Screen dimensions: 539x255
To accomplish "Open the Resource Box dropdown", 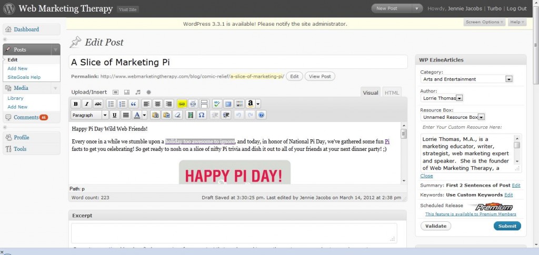I will (452, 117).
